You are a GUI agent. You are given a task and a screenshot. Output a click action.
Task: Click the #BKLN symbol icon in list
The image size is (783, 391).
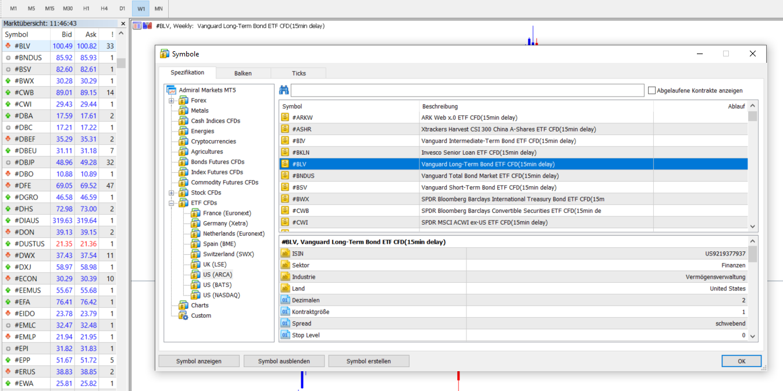285,152
